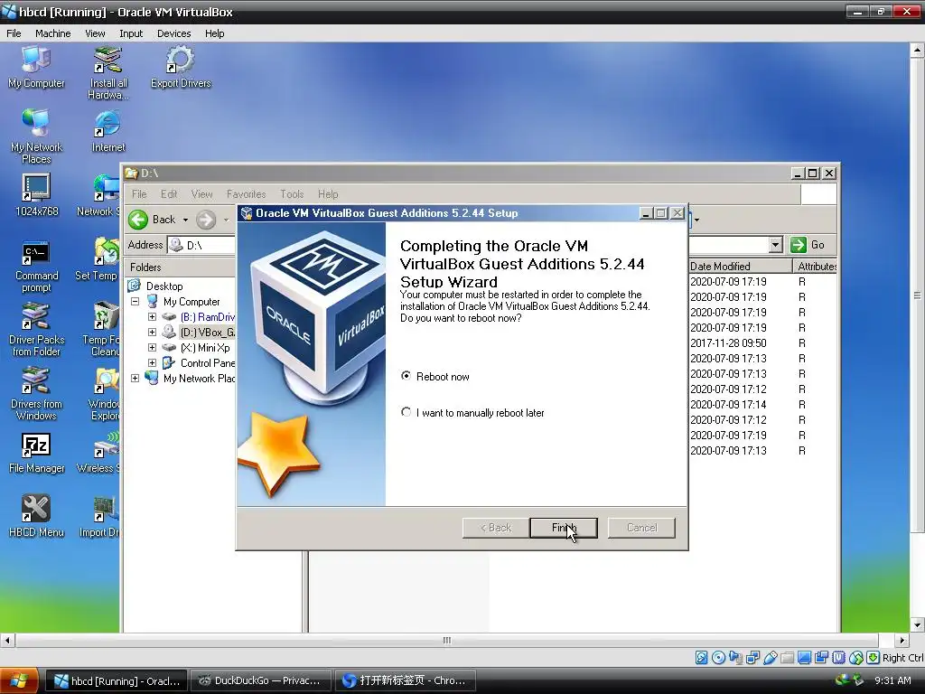925x694 pixels.
Task: Click Cancel in the setup wizard
Action: pos(641,528)
